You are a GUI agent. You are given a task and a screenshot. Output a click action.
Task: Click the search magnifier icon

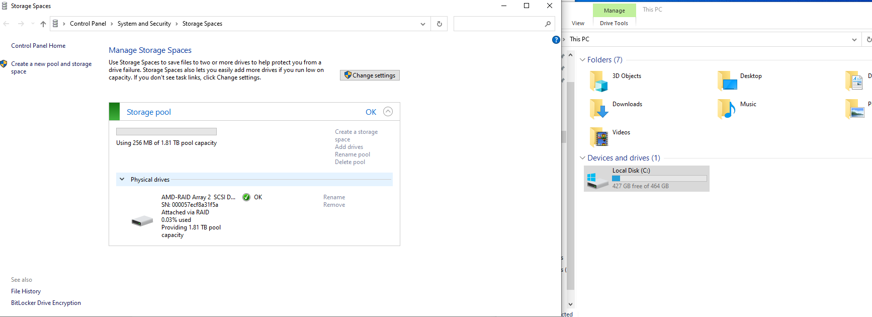(x=548, y=24)
